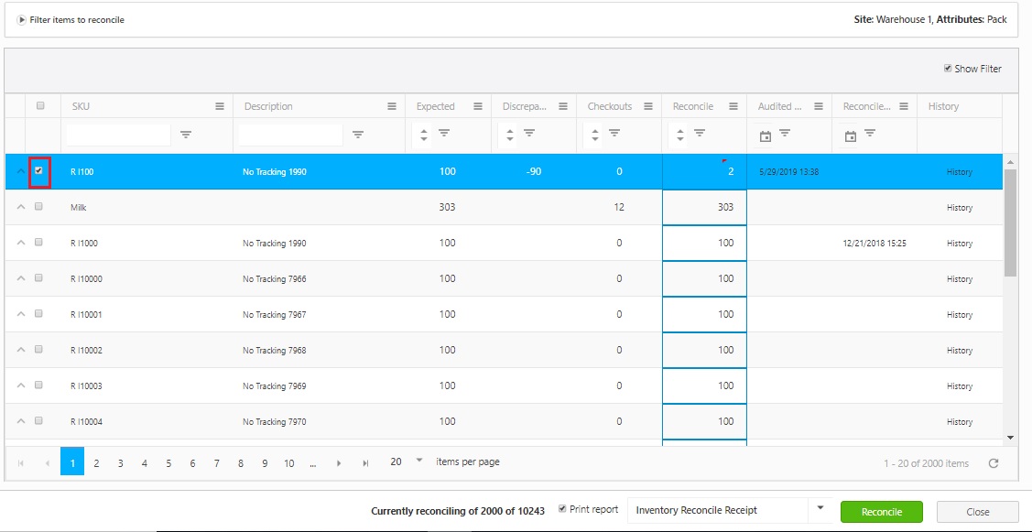This screenshot has width=1032, height=532.
Task: Open the items per page dropdown
Action: [x=419, y=461]
